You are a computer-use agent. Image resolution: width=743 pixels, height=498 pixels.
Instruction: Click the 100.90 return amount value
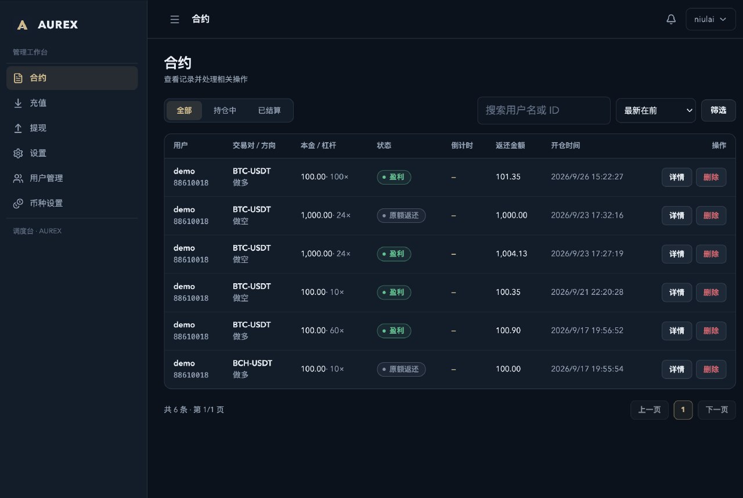click(x=508, y=331)
